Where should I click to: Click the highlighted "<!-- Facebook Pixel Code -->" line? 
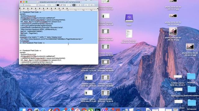pyautogui.click(x=30, y=12)
